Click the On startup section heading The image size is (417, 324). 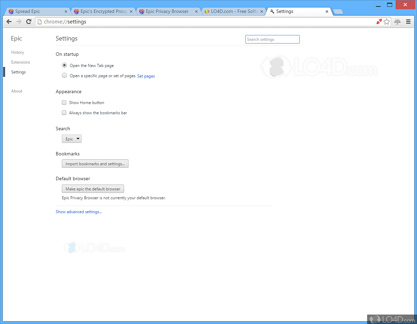67,54
